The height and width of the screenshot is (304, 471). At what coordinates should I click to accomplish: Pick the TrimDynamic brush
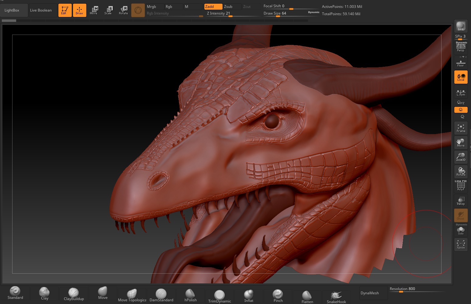[x=220, y=296]
